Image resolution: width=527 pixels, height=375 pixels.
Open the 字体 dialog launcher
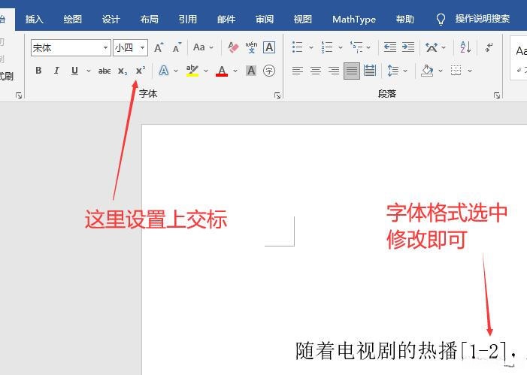click(x=277, y=95)
